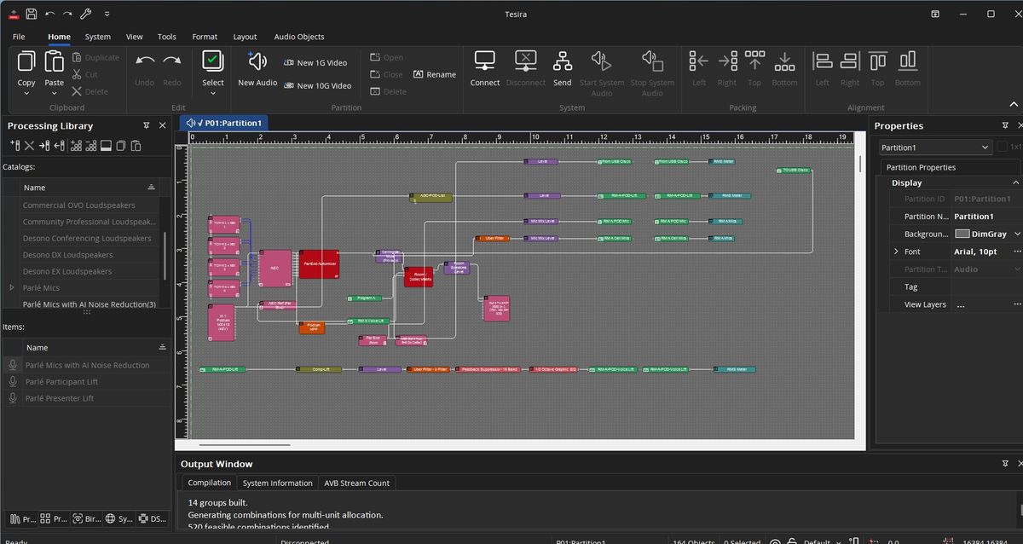Click the Undo arrow icon
Screen dimensions: 1023x544
[x=145, y=61]
